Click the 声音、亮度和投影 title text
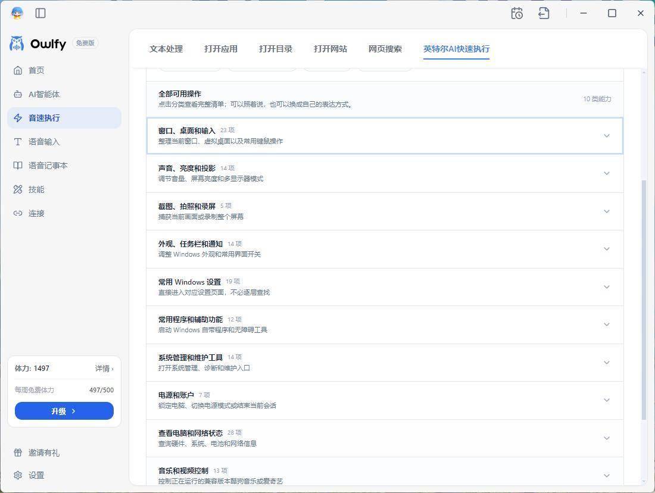The image size is (655, 493). click(x=187, y=169)
